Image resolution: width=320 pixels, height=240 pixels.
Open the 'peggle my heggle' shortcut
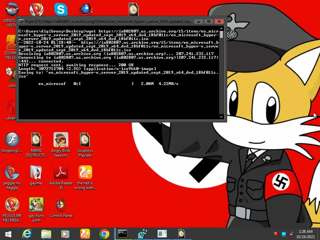click(x=12, y=177)
